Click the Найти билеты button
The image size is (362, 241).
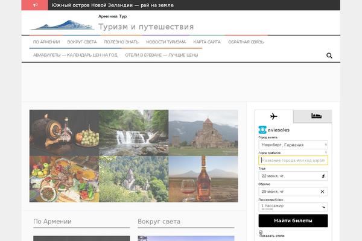click(293, 221)
